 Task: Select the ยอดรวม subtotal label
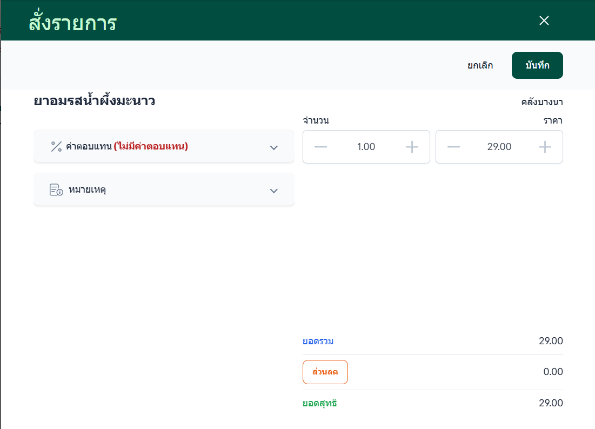click(x=318, y=341)
